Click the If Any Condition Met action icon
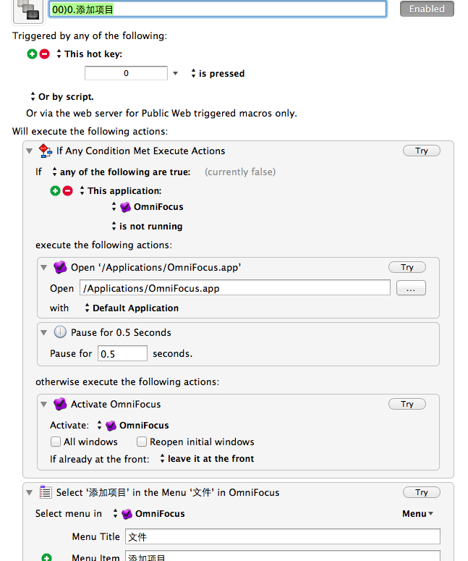 pyautogui.click(x=46, y=151)
